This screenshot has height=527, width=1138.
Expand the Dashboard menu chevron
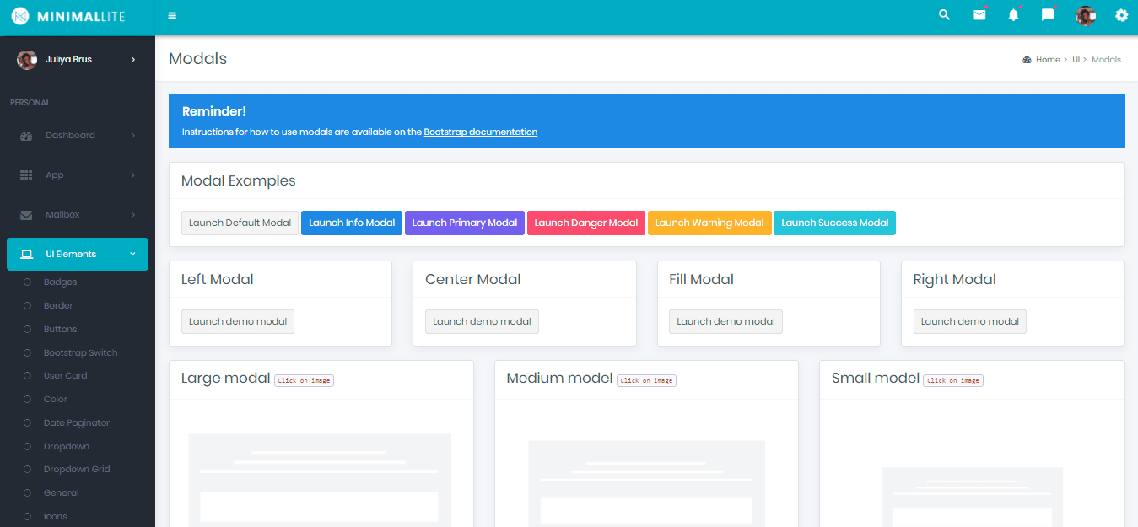(x=133, y=136)
